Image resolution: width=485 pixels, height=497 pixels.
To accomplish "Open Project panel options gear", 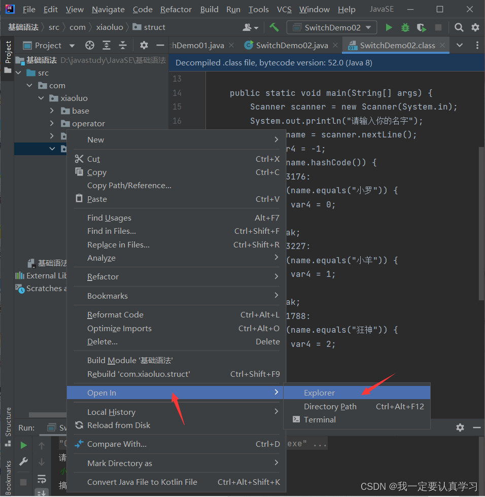I will [x=144, y=45].
